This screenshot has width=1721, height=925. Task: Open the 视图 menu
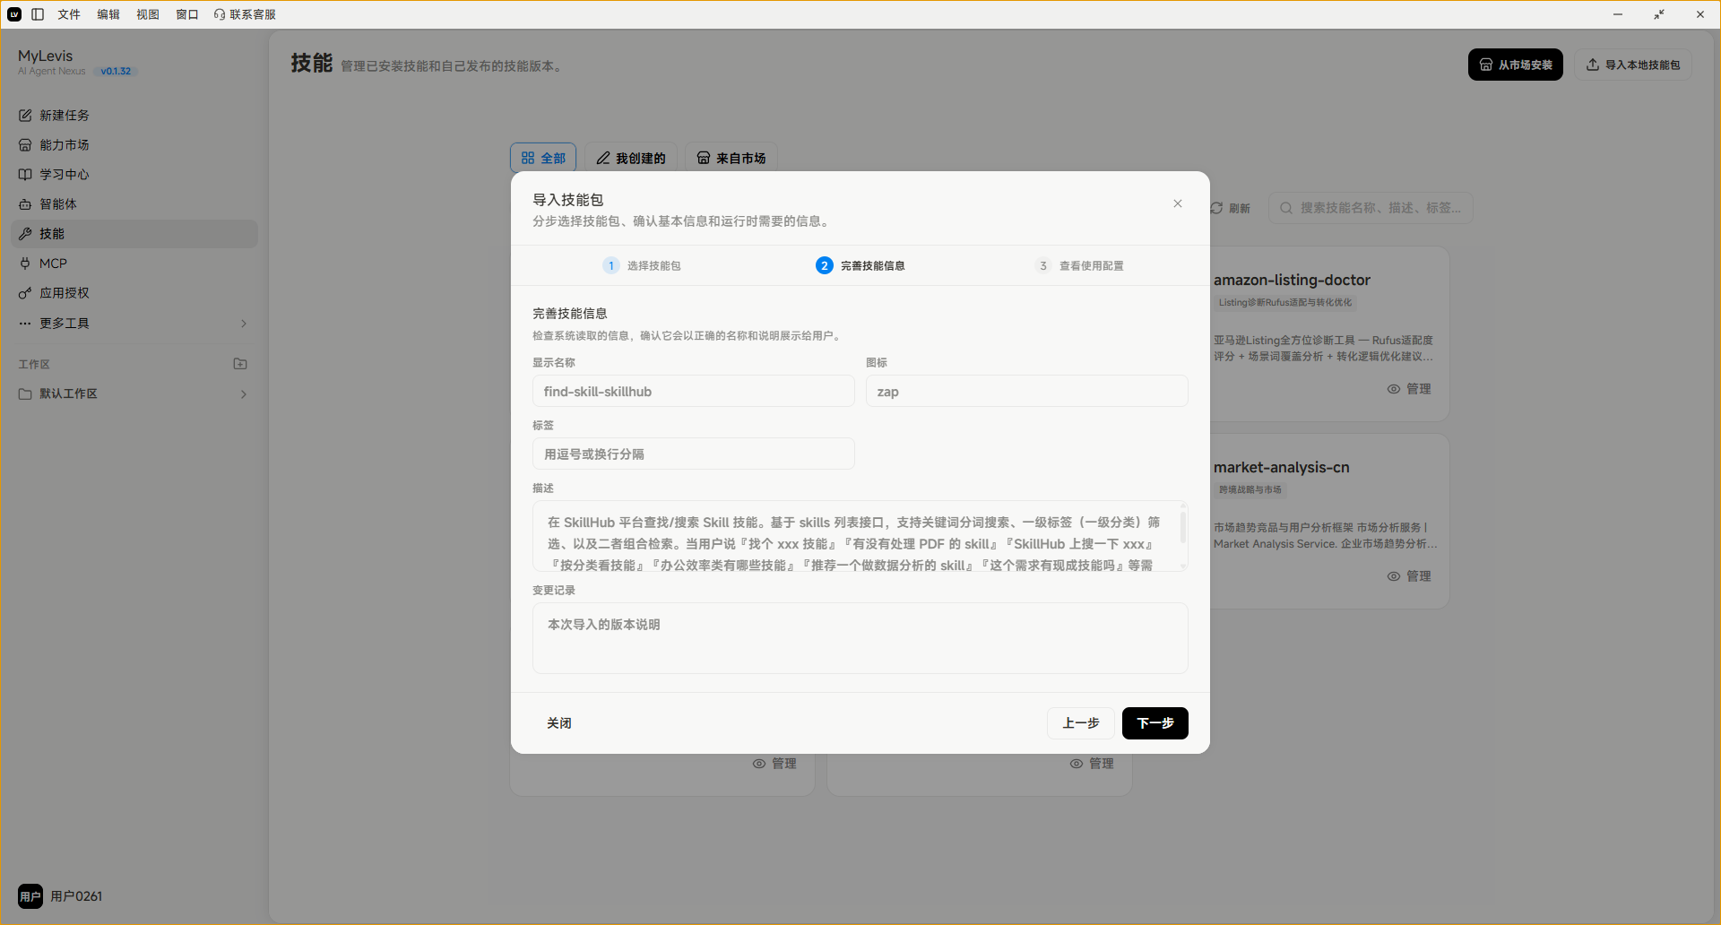click(148, 14)
